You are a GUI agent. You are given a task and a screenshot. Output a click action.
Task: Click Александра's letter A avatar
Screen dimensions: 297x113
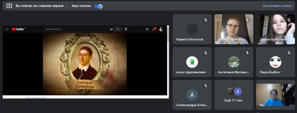192,95
